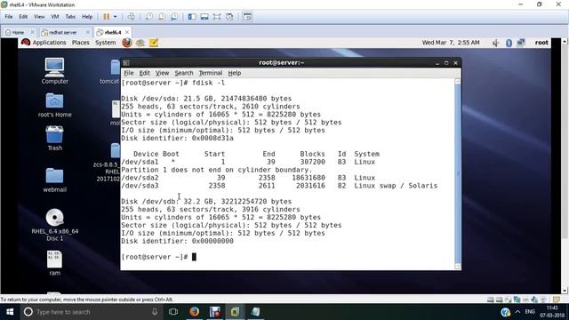Screen dimensions: 569x320
Task: Open the power options dropdown arrow
Action: tap(116, 17)
